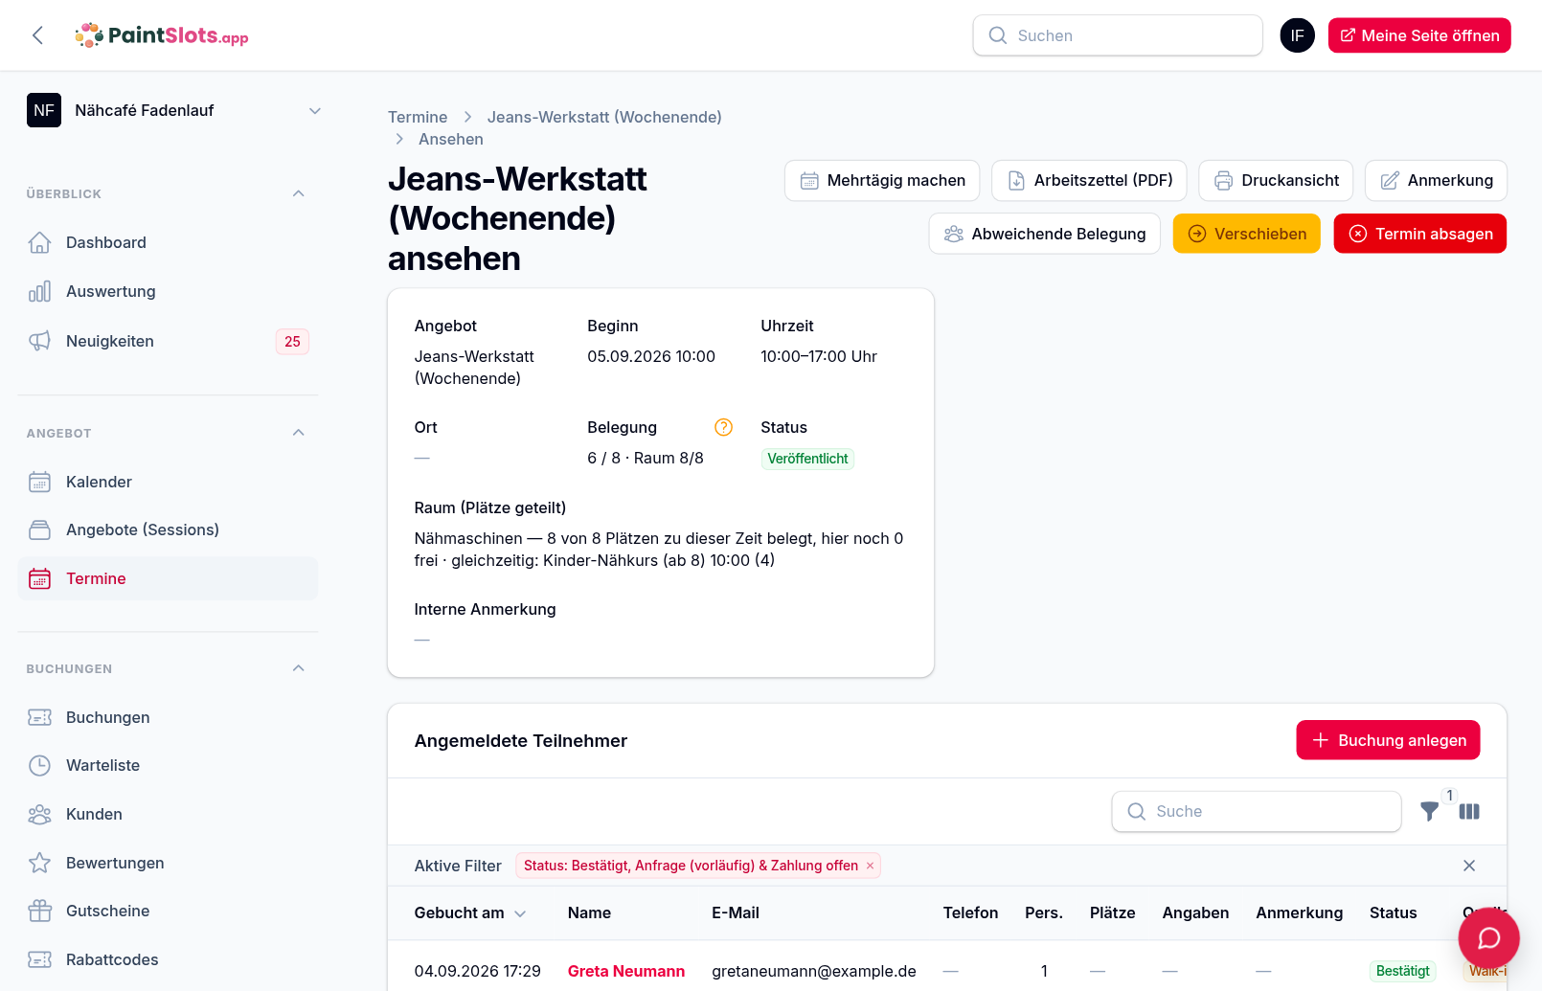Open Kunden in sidebar

pyautogui.click(x=168, y=814)
